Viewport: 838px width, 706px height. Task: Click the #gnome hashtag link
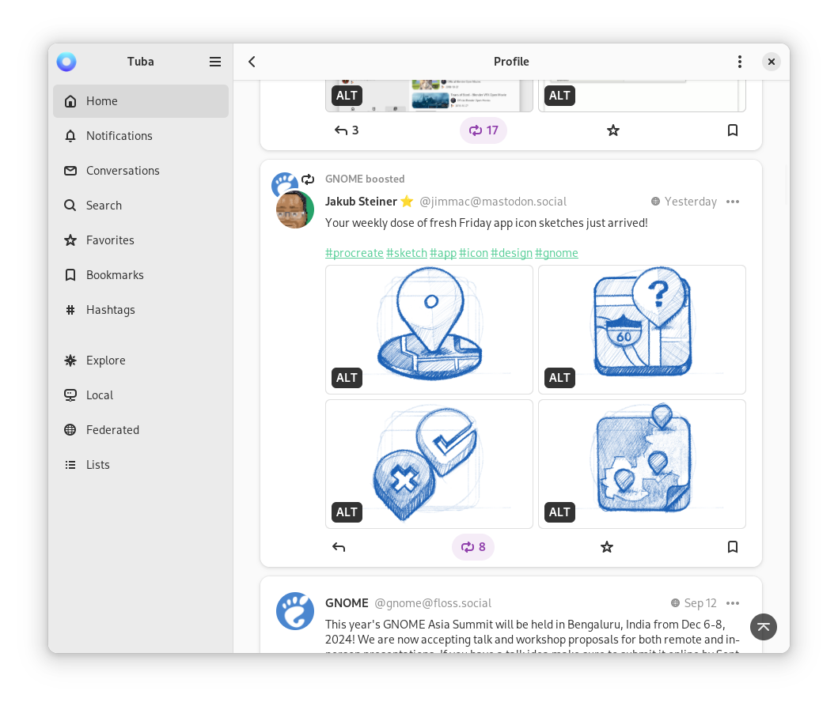click(x=556, y=253)
